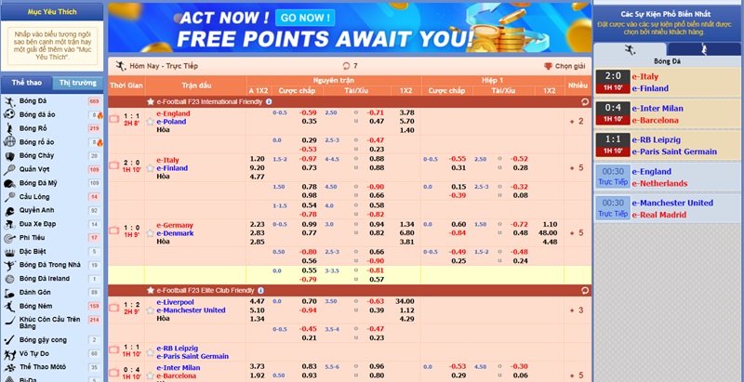Click e-Italy A 1X2 odds 1.20
744x382 pixels.
pos(257,159)
